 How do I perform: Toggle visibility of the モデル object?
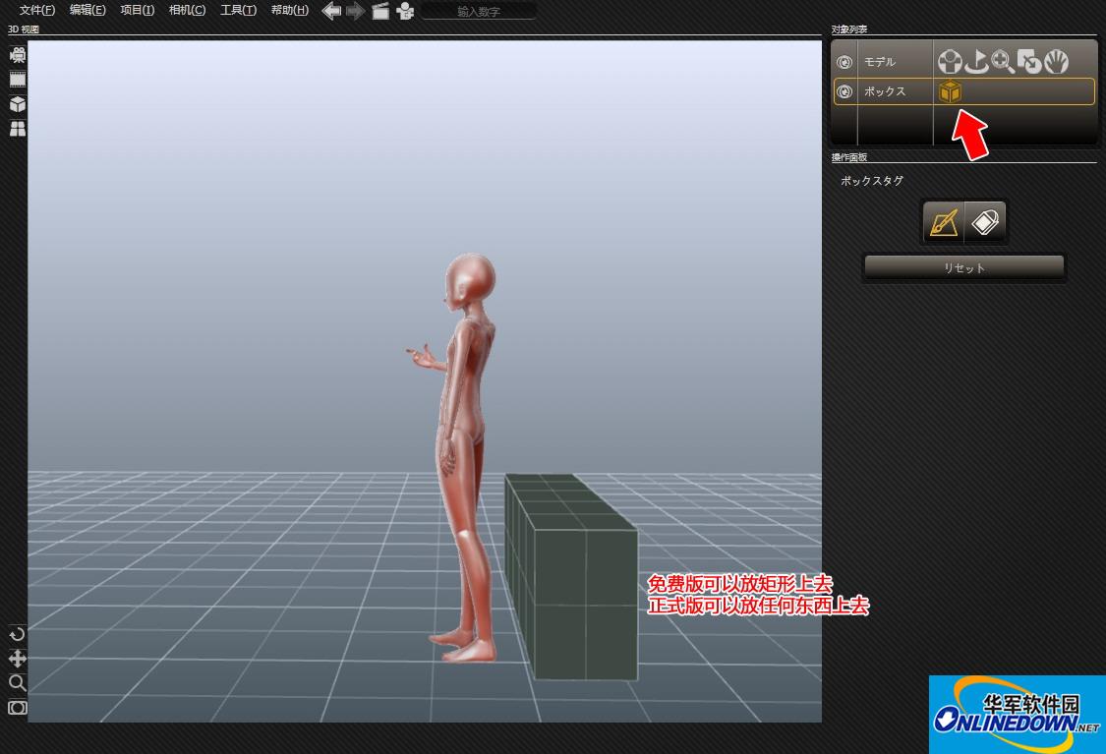click(x=844, y=62)
